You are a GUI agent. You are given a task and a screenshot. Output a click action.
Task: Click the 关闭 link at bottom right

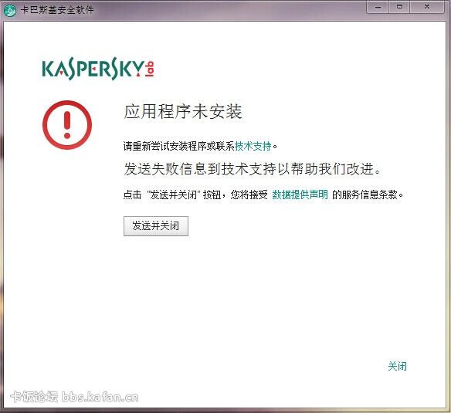[x=397, y=366]
